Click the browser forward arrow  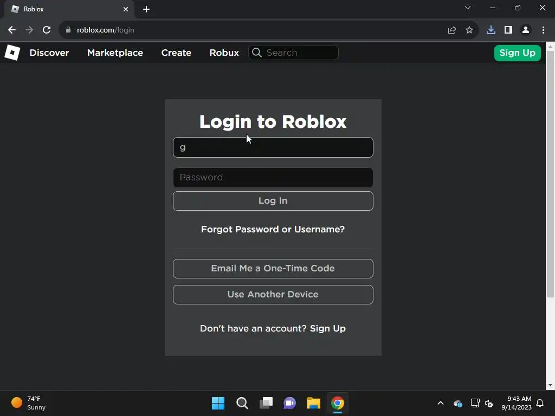point(29,30)
